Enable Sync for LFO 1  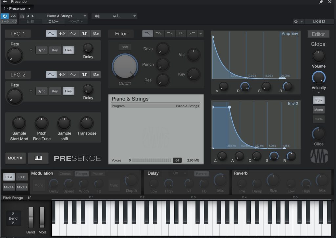(x=41, y=50)
